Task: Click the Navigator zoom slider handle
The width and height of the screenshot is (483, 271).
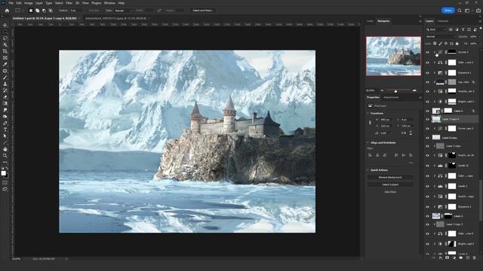Action: 395,91
